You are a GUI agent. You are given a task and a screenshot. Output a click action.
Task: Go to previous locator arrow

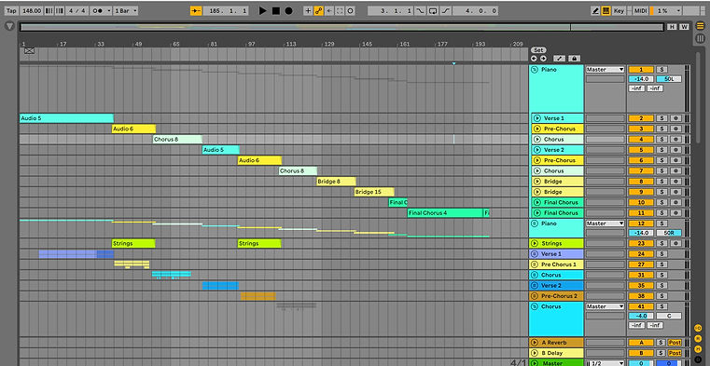pos(534,59)
